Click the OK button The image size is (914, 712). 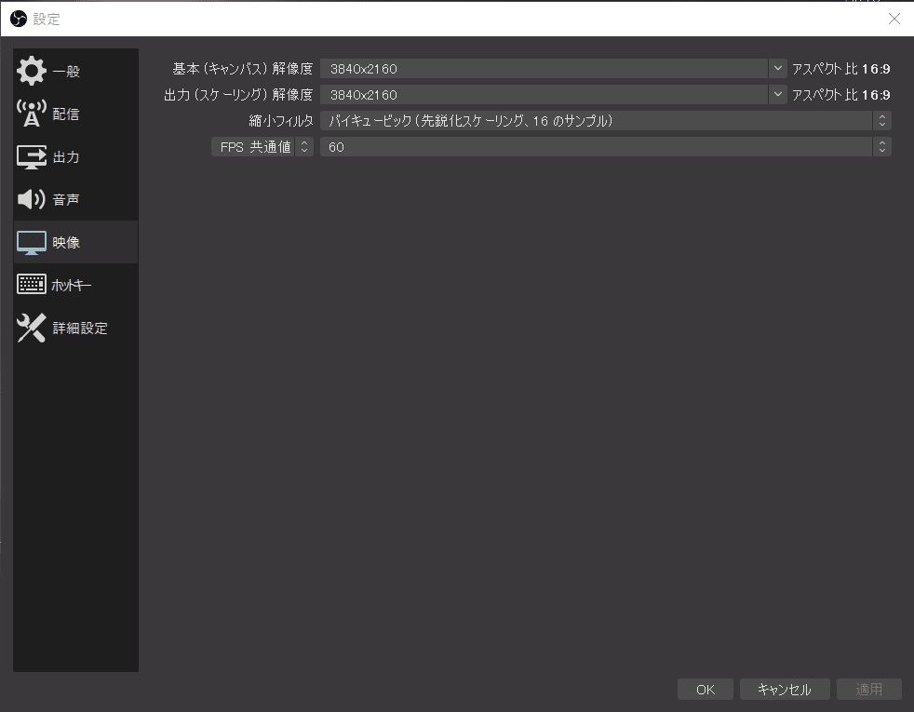click(x=705, y=689)
